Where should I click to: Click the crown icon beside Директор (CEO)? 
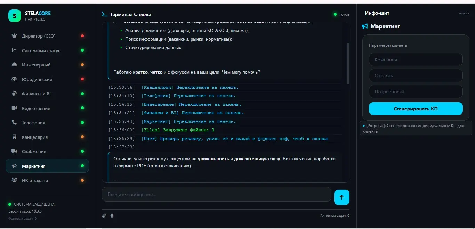click(14, 36)
